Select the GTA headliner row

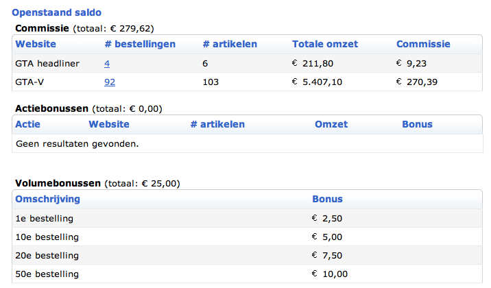[247, 64]
